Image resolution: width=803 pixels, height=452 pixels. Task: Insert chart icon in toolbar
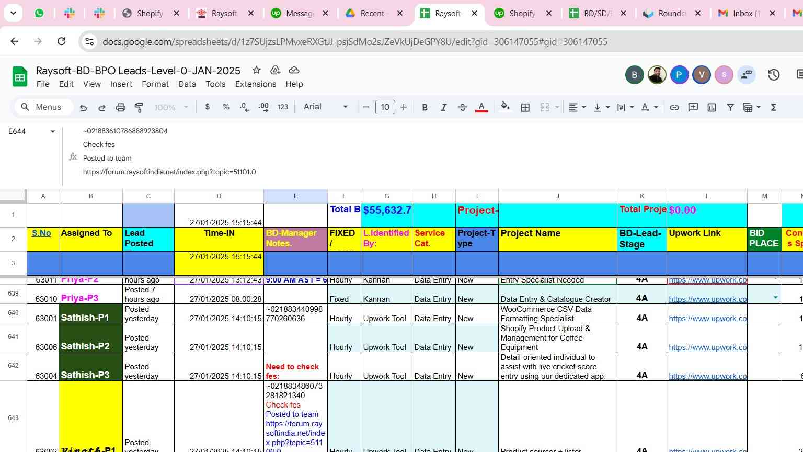pyautogui.click(x=712, y=107)
